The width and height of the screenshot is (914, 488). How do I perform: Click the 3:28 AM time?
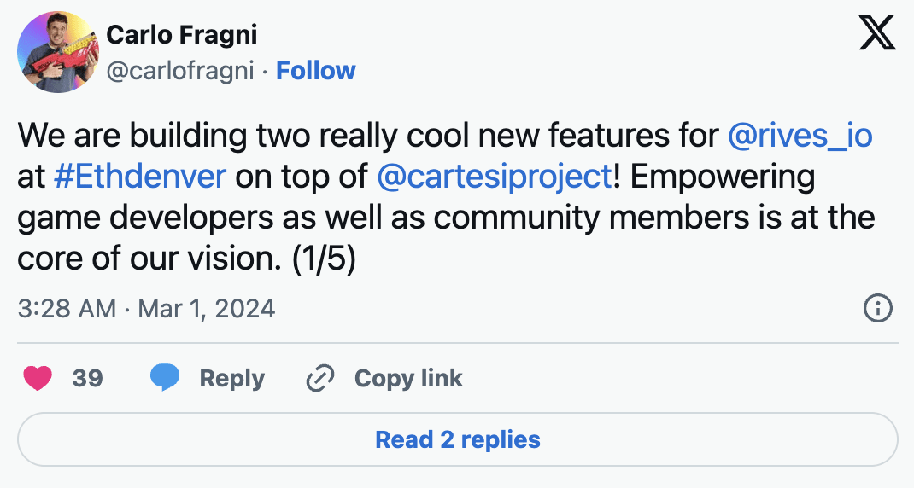67,308
